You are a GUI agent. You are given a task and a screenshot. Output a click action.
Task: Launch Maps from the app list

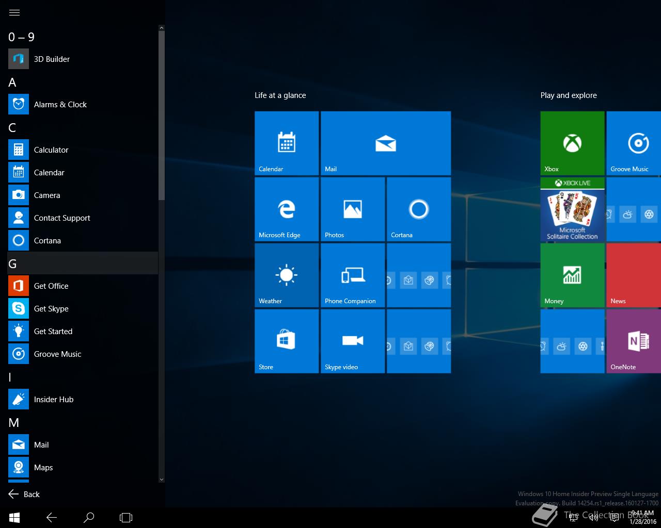coord(83,467)
